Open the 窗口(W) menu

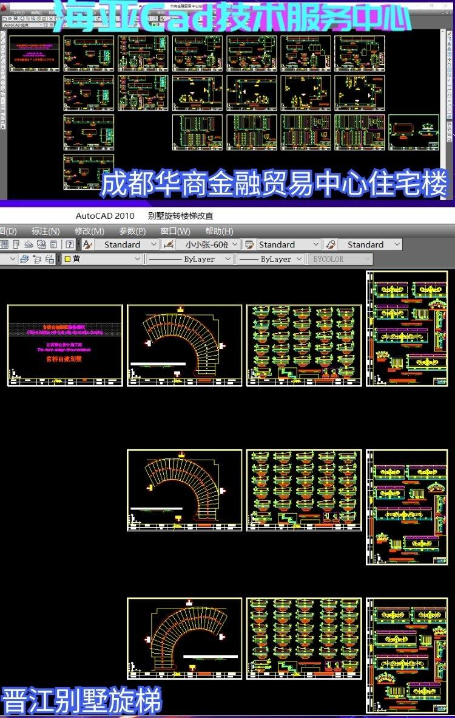[x=175, y=231]
